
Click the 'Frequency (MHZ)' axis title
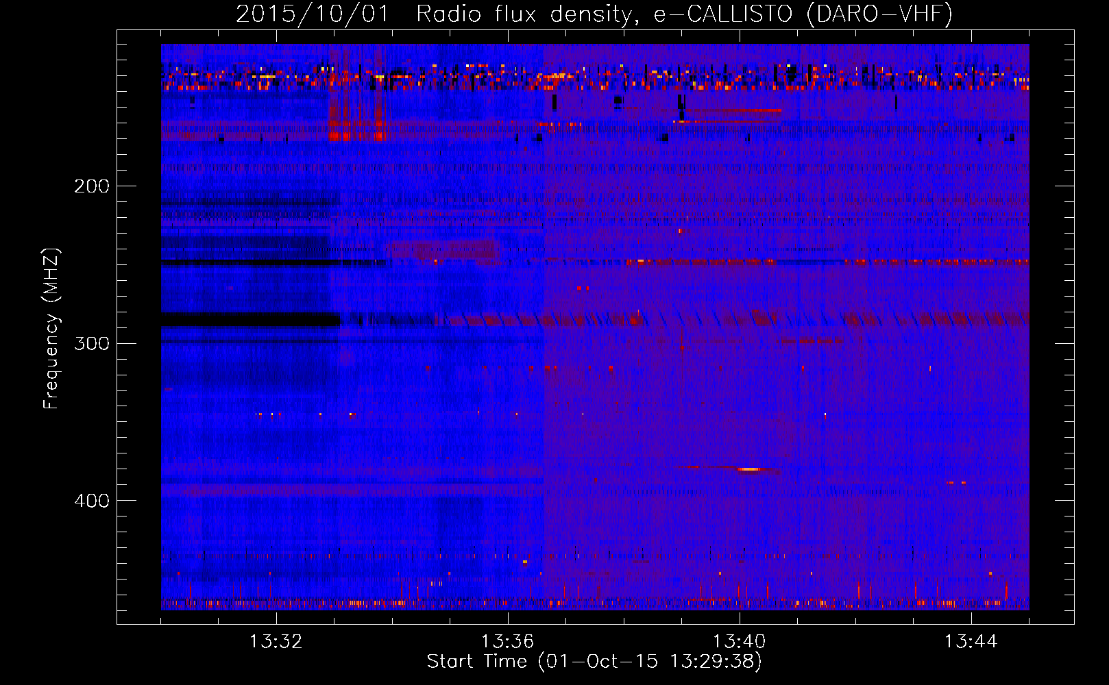pyautogui.click(x=51, y=328)
